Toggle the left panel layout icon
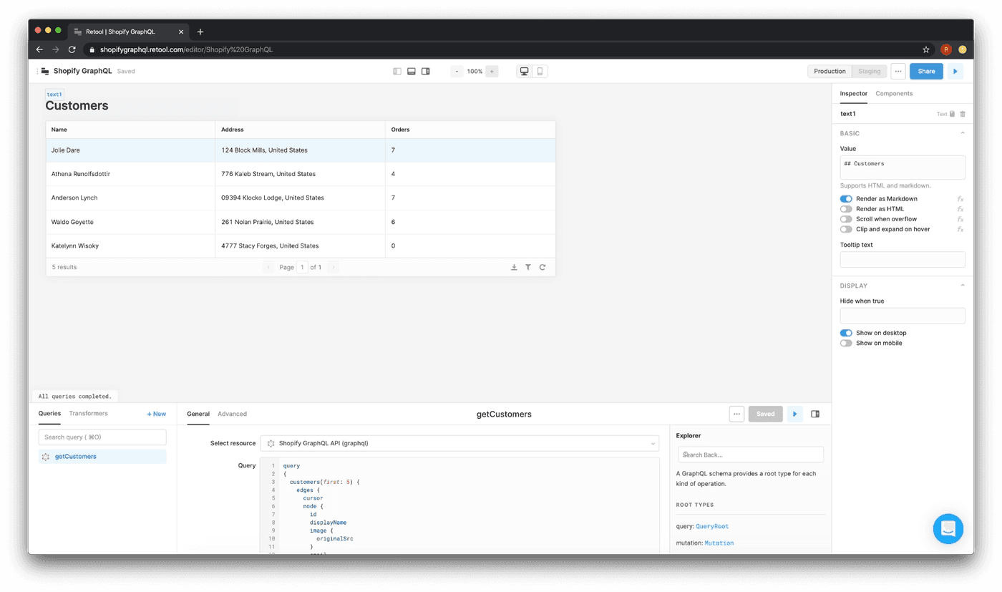Viewport: 1002px width, 592px height. click(397, 72)
